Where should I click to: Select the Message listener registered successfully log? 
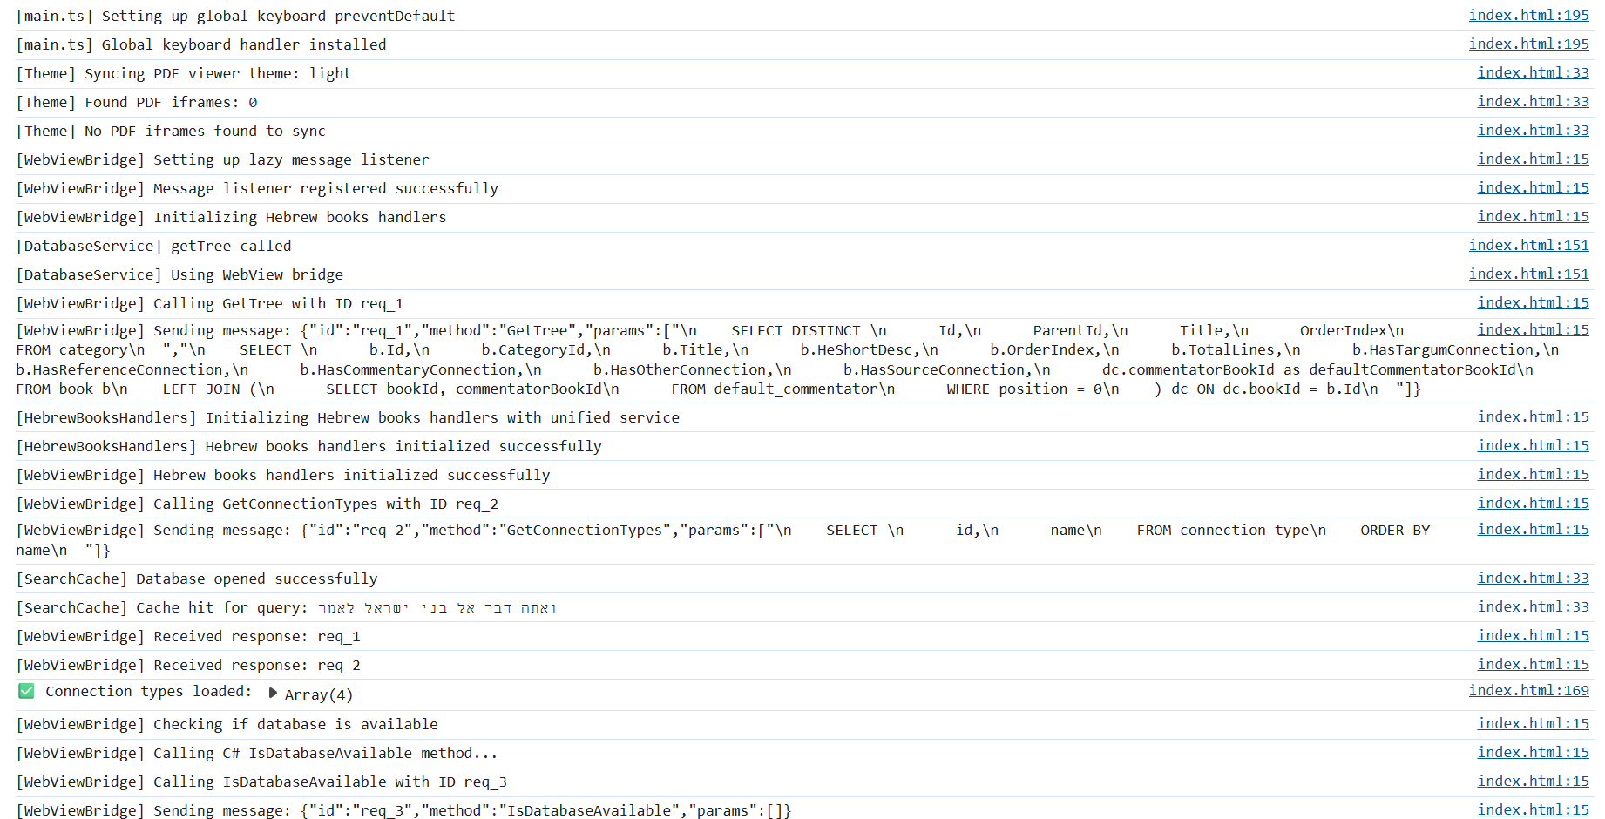coord(257,188)
